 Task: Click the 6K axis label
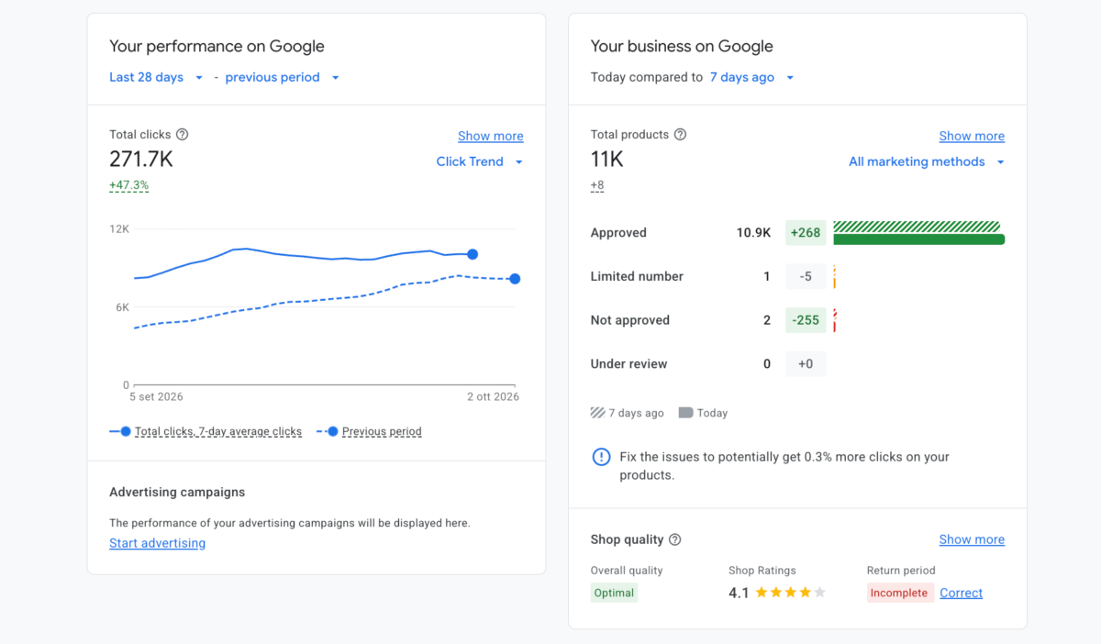tap(122, 307)
